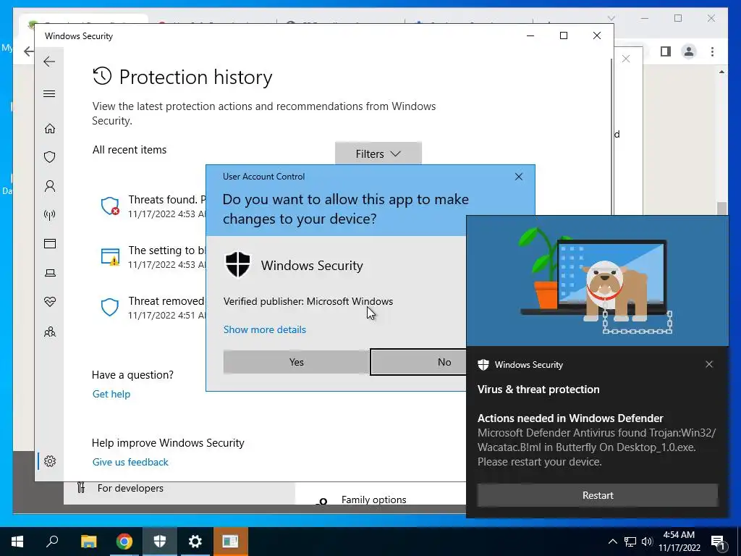Screen dimensions: 741x556
Task: Open Chrome profile avatar icon
Action: (689, 51)
